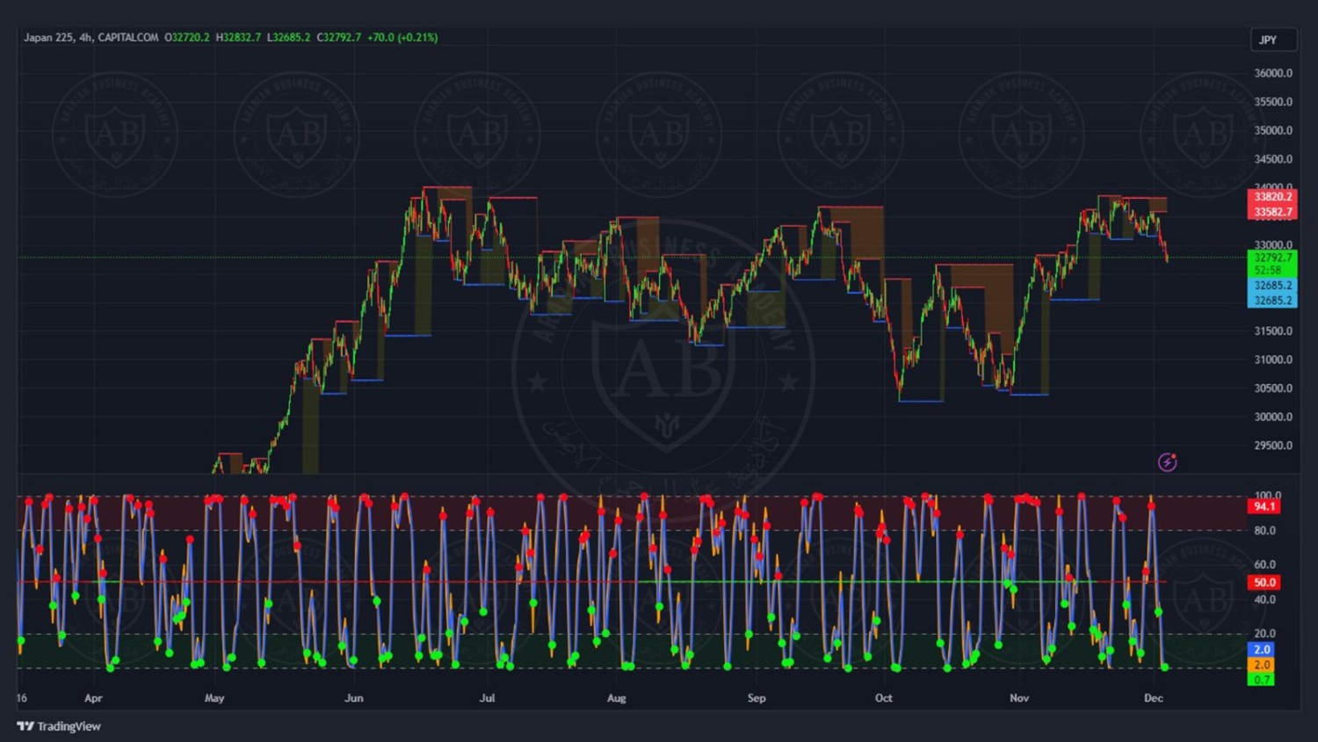This screenshot has height=742, width=1318.
Task: Click the green 0.7 indicator value label
Action: pyautogui.click(x=1262, y=680)
